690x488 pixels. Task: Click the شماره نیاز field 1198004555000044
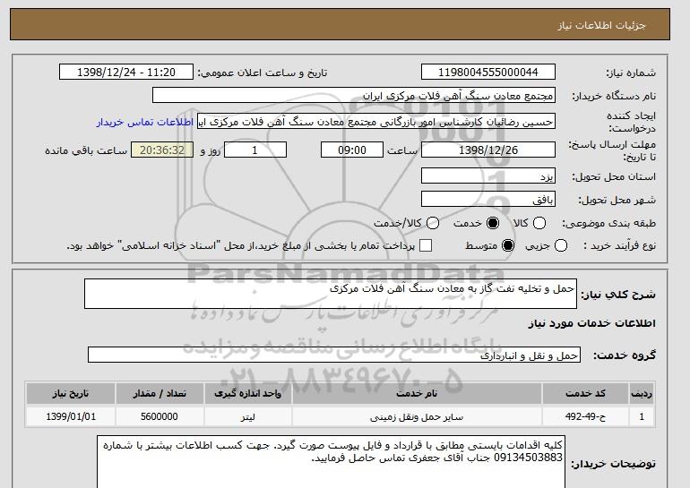coord(488,73)
